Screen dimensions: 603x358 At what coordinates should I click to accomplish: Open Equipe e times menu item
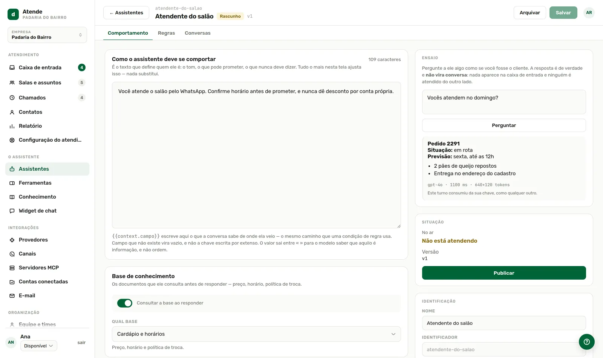(x=47, y=324)
